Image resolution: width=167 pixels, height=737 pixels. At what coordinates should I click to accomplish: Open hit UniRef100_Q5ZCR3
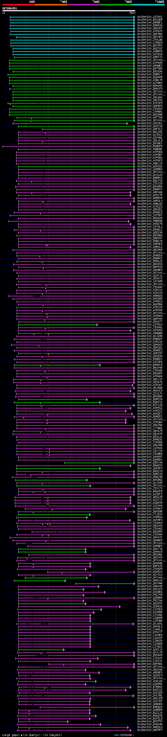pos(150,526)
